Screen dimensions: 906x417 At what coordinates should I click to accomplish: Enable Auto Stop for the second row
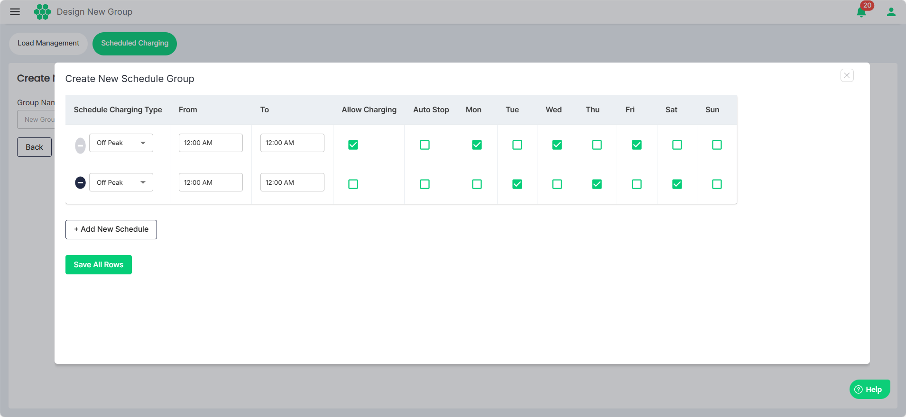click(x=425, y=184)
